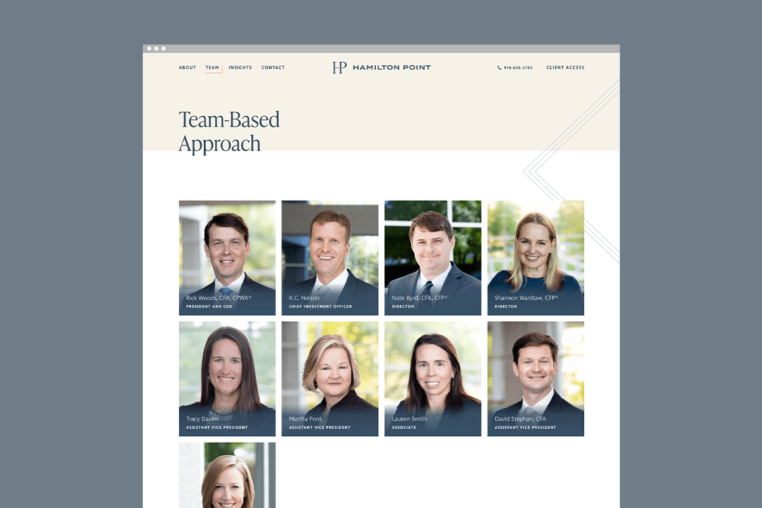Open K.C. Nelson's team profile photo
Viewport: 762px width, 508px height.
coord(330,258)
